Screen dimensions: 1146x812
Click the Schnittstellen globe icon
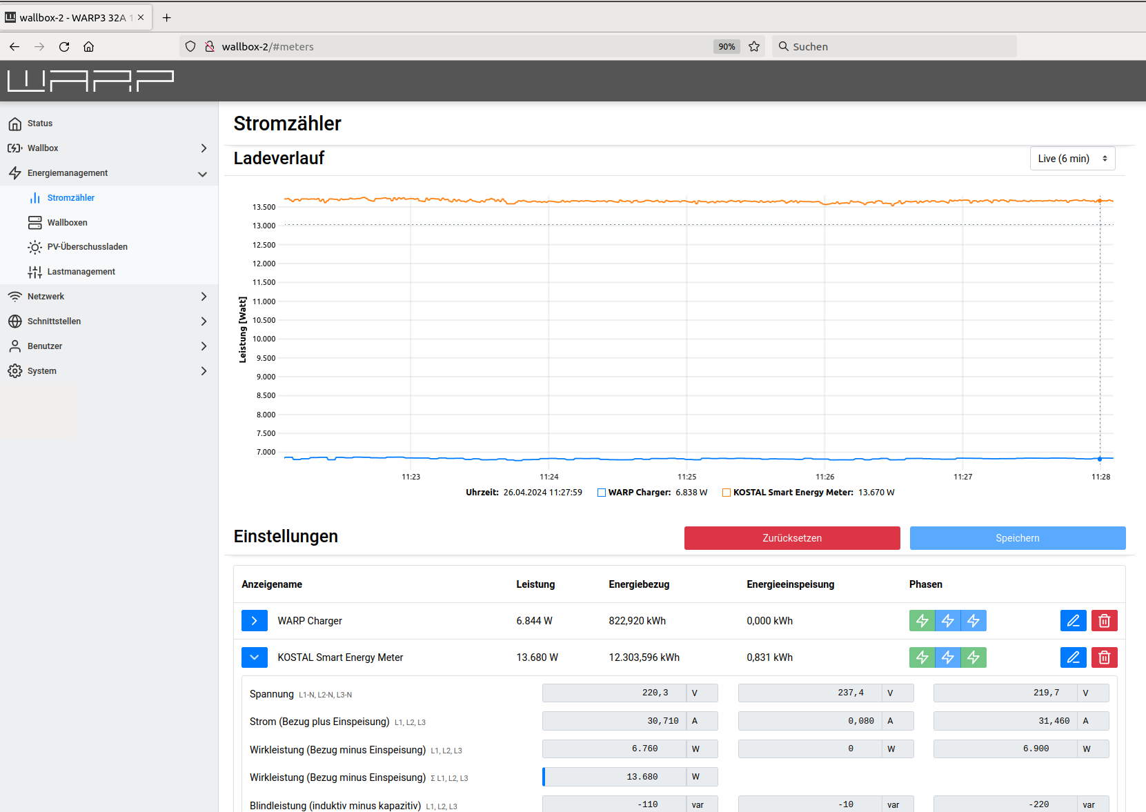coord(15,321)
